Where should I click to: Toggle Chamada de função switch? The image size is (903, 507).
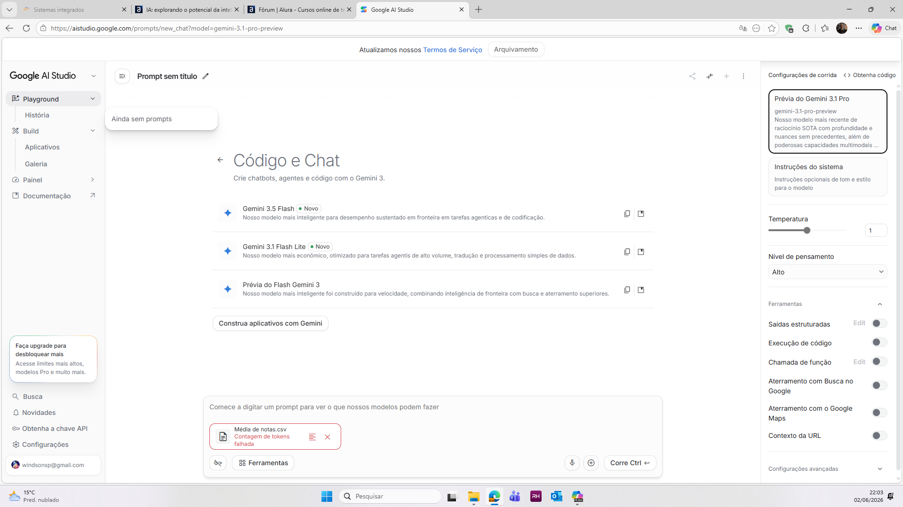point(879,361)
